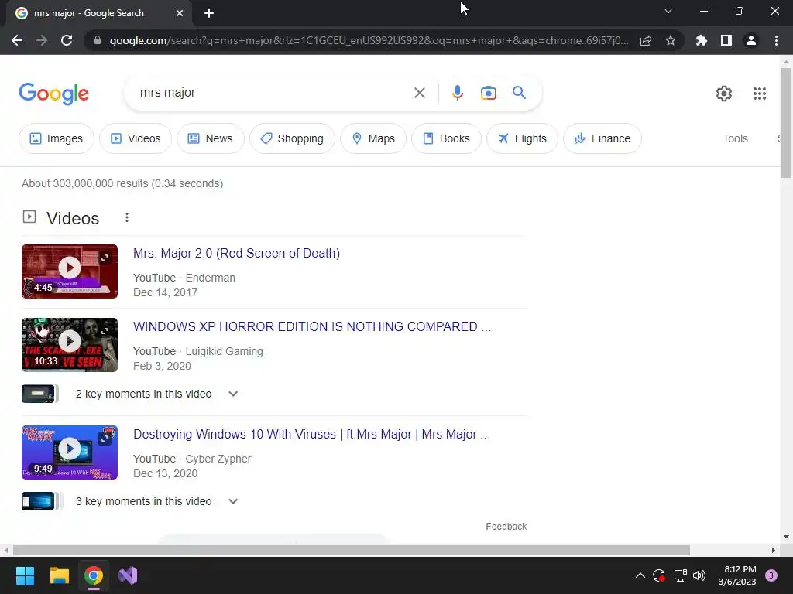The image size is (793, 594).
Task: Open the Chrome profile avatar menu
Action: point(751,40)
